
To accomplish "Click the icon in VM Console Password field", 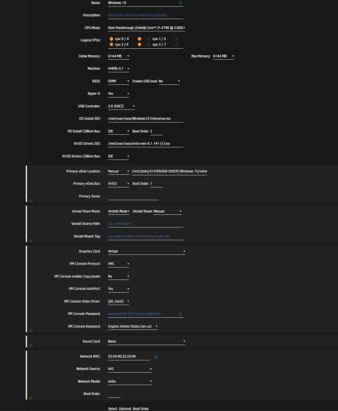I will [181, 314].
